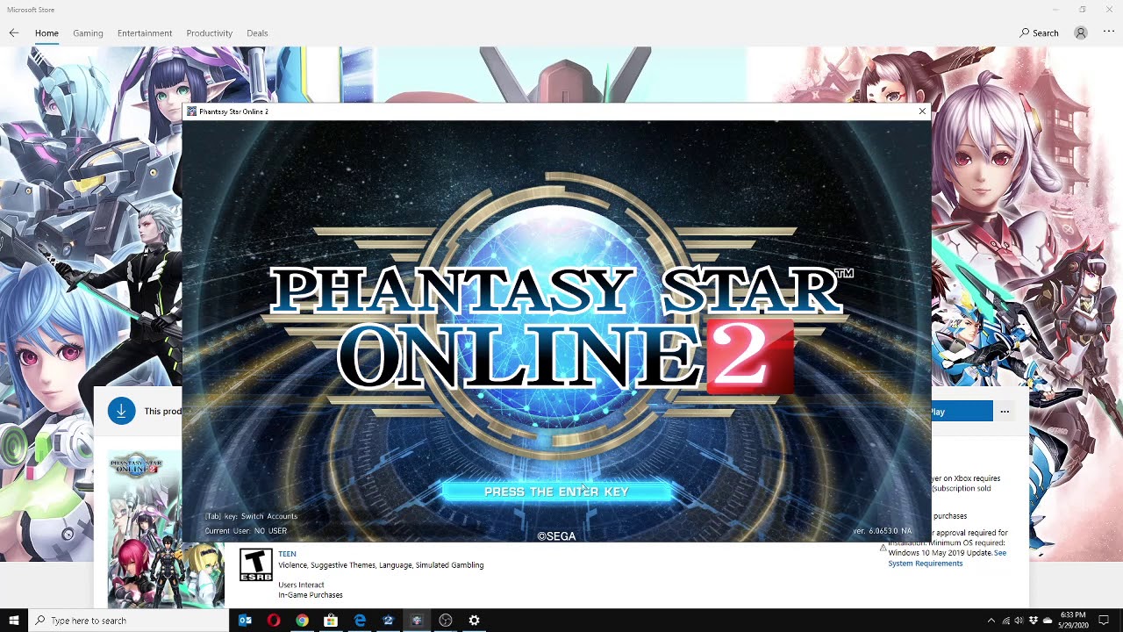
Task: Click the blue Play button in Store
Action: [x=962, y=411]
